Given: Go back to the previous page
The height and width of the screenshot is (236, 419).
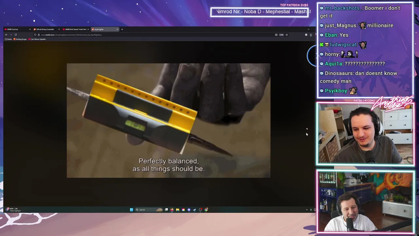Looking at the screenshot, I should tap(6, 35).
